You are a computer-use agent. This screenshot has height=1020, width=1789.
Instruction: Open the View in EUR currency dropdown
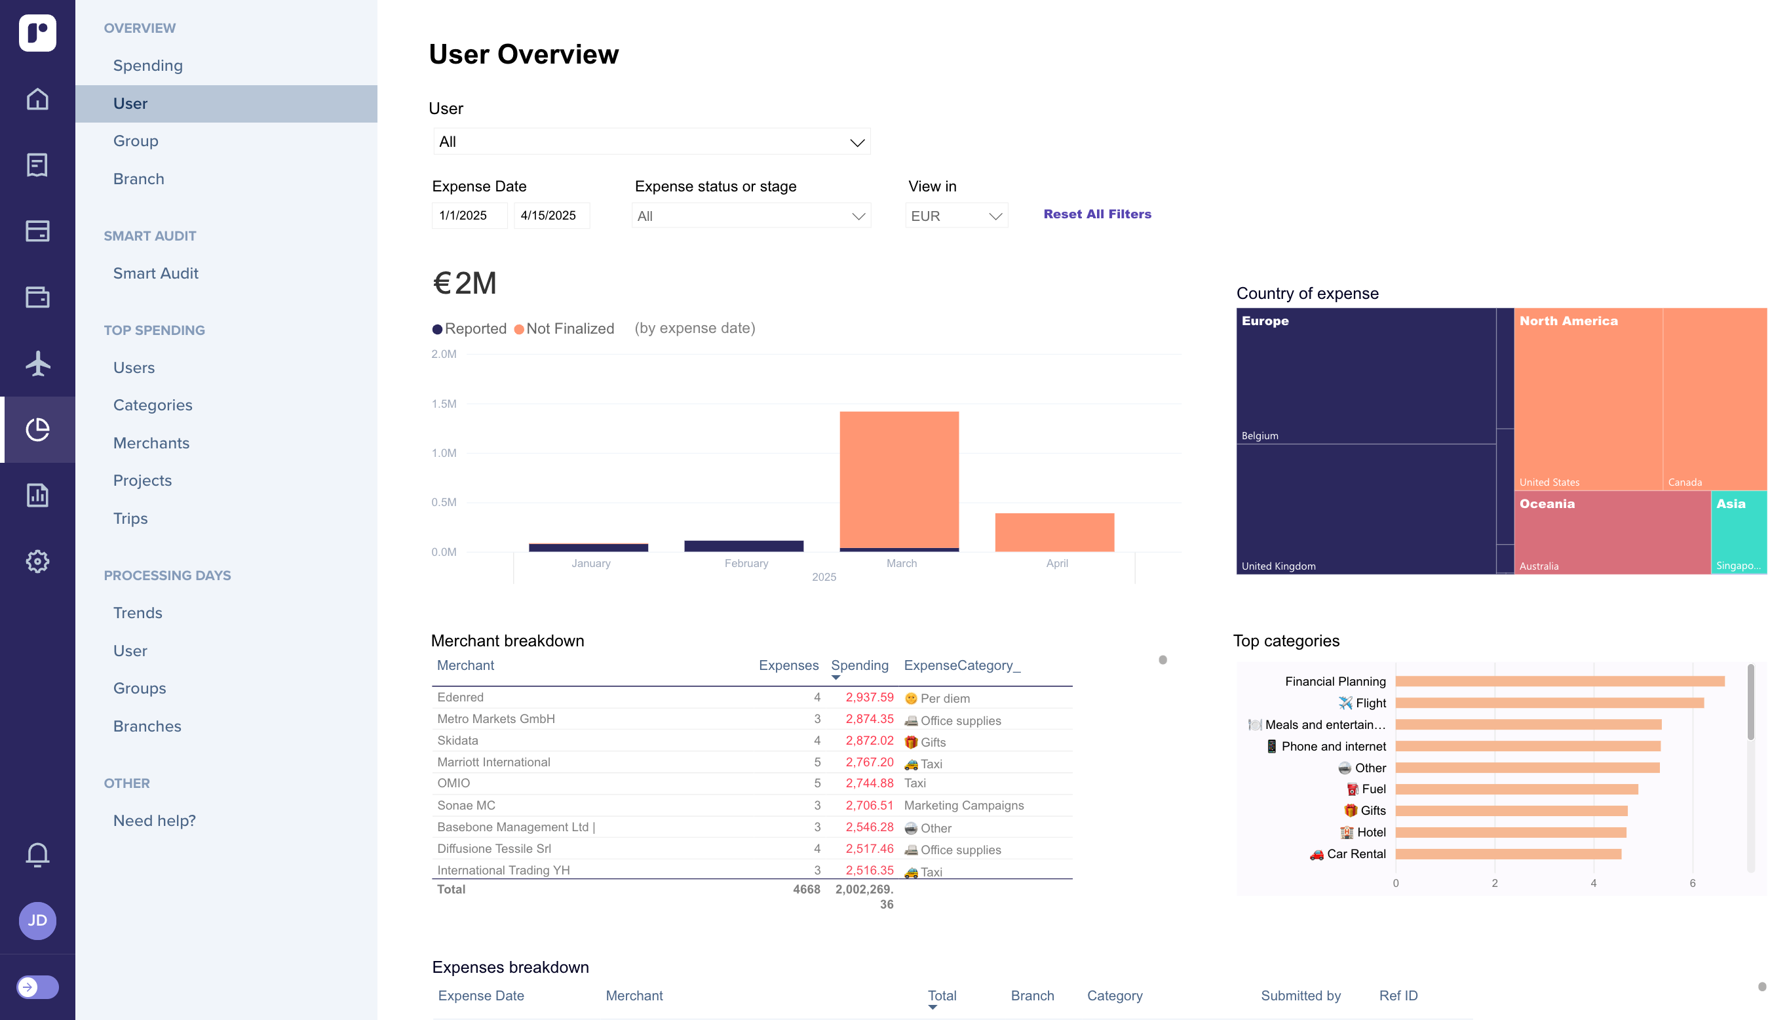click(955, 216)
